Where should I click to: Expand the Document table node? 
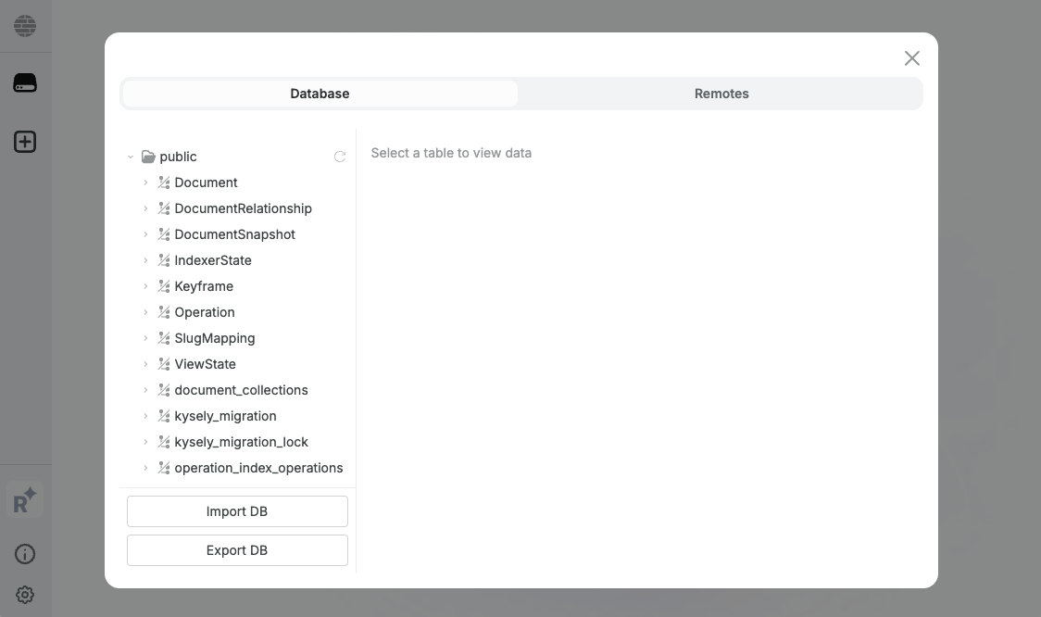tap(146, 183)
